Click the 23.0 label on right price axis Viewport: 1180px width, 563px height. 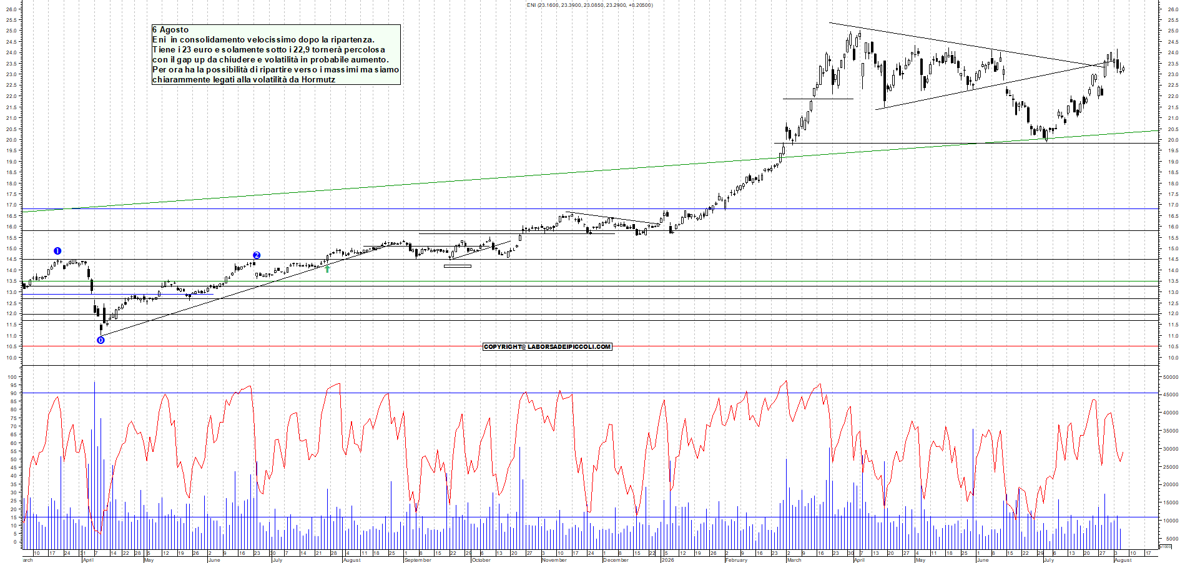(x=1173, y=74)
